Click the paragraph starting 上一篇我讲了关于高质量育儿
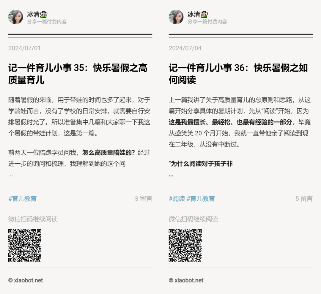 tap(240, 122)
